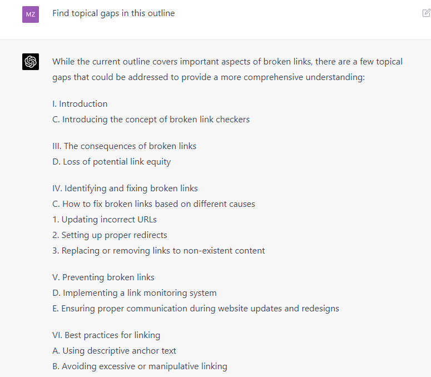Click the line about communication during website updates
The image size is (431, 377).
(196, 309)
